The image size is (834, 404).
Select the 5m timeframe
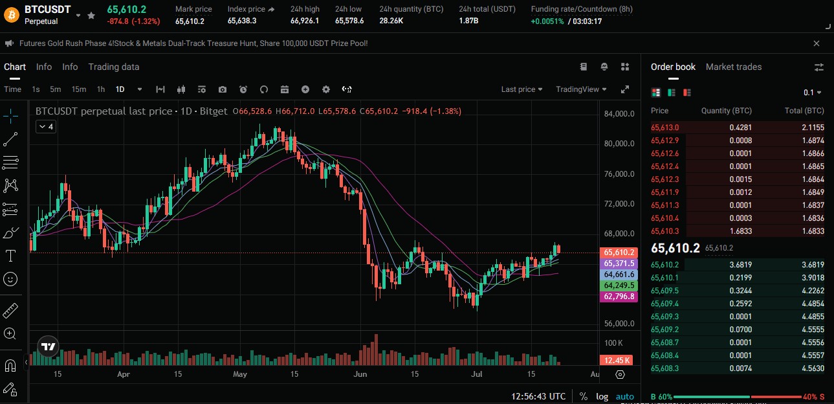point(56,89)
